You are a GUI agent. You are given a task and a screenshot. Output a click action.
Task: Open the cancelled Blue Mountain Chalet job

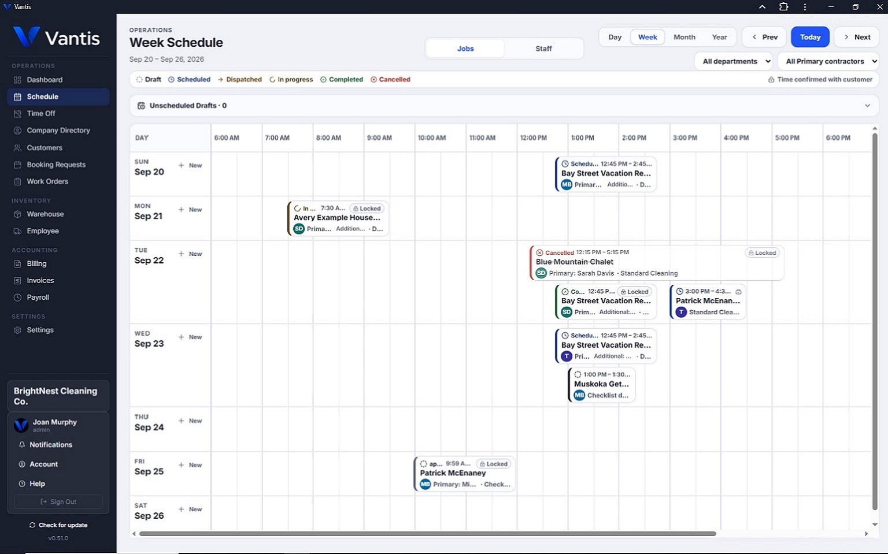click(657, 263)
